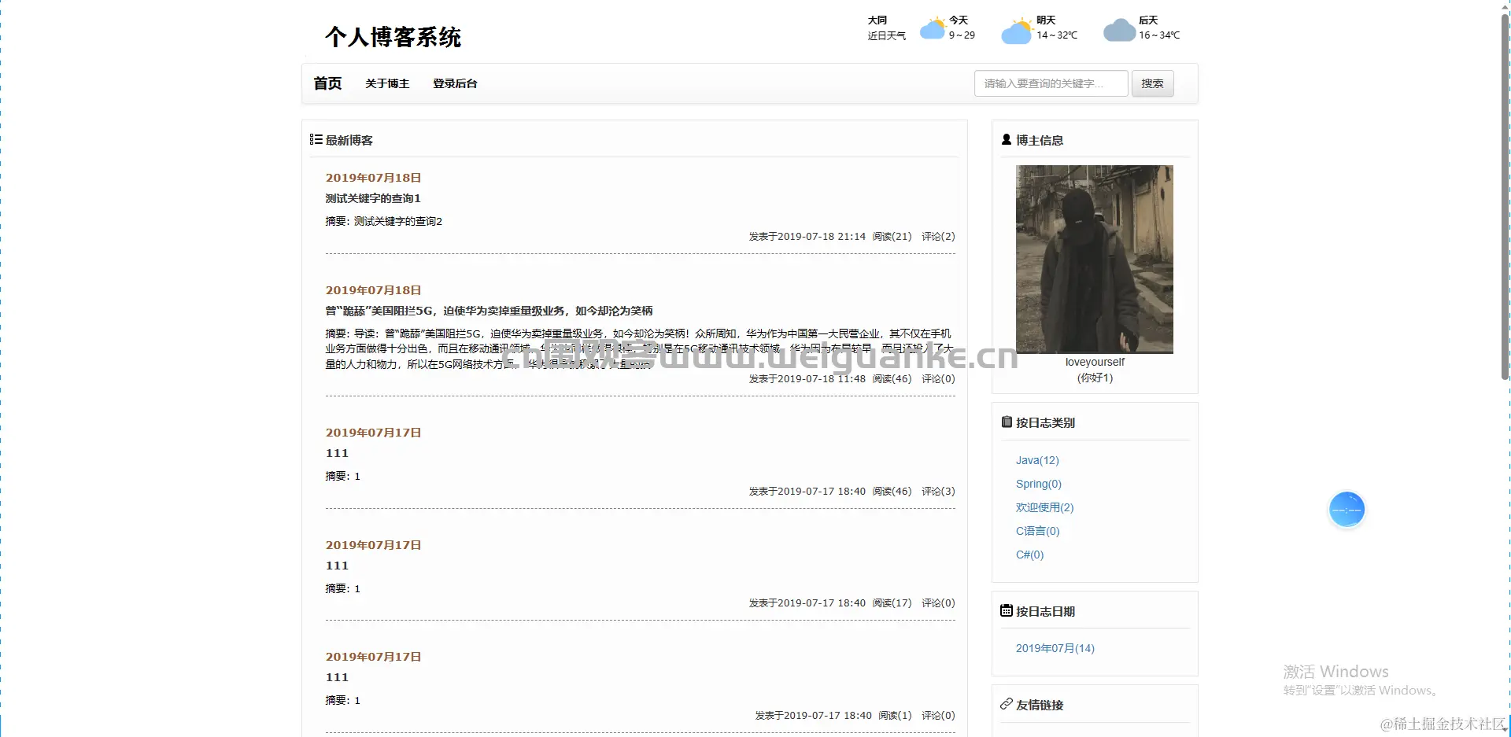Filter by the 欢迎使用(2) category
Screen dimensions: 1511x737
tap(1044, 507)
